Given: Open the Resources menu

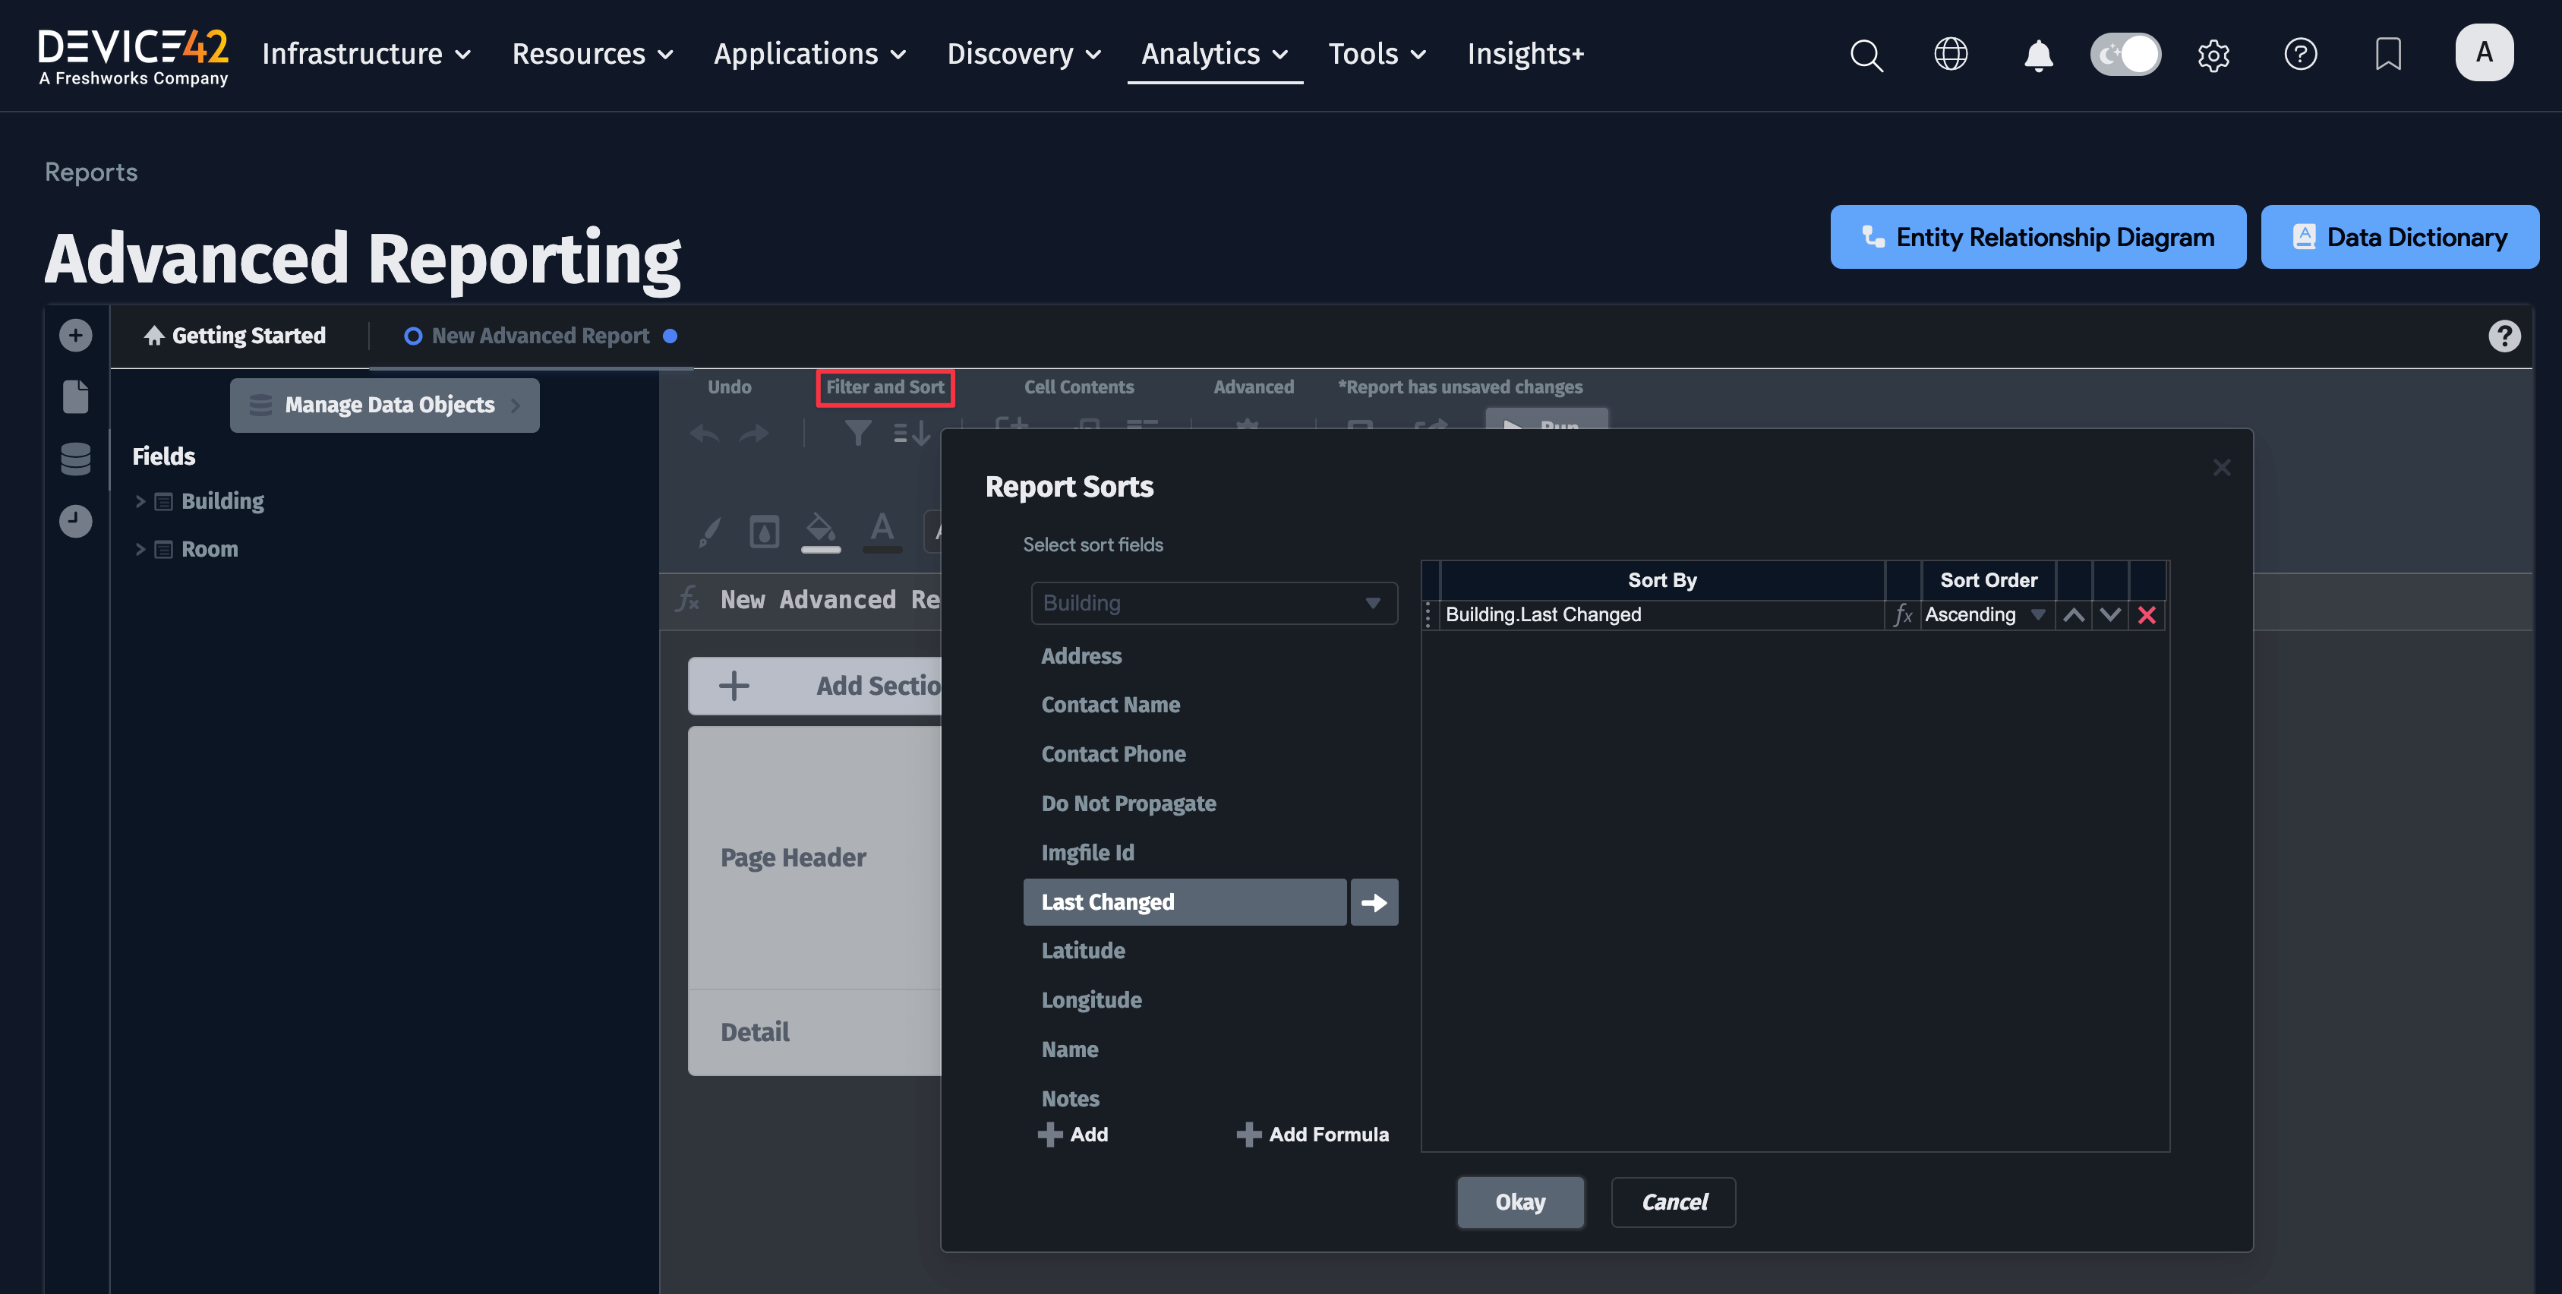Looking at the screenshot, I should (593, 54).
